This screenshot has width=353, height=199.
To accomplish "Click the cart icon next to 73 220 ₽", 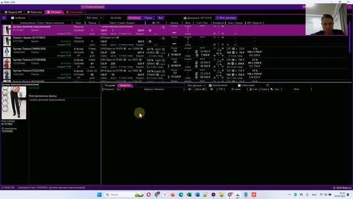I will pos(196,74).
